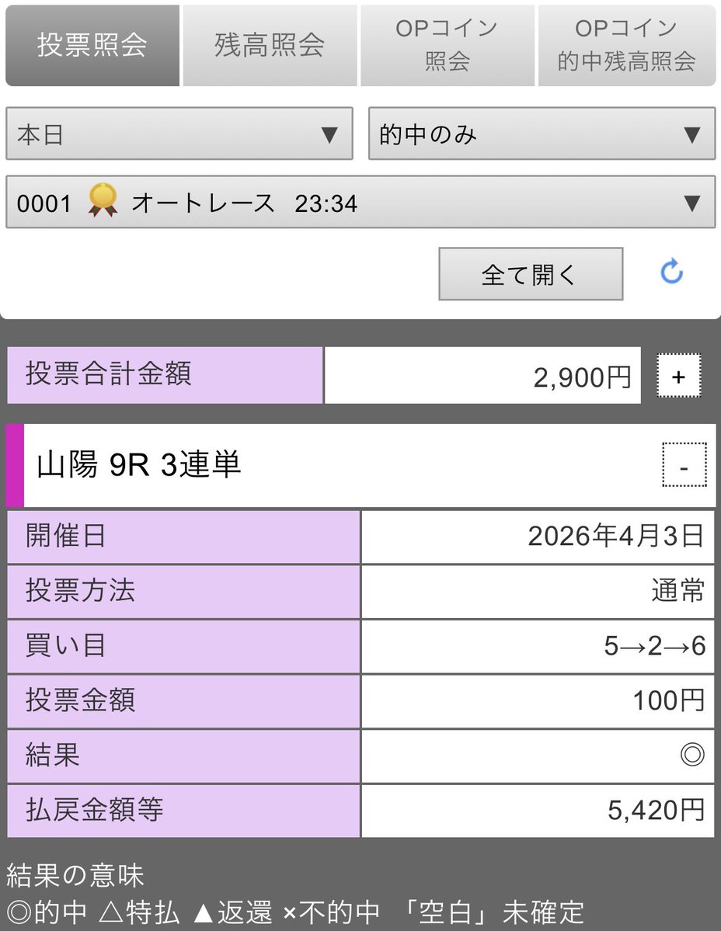Select the 投票照会 tab
This screenshot has width=721, height=931.
coord(92,43)
